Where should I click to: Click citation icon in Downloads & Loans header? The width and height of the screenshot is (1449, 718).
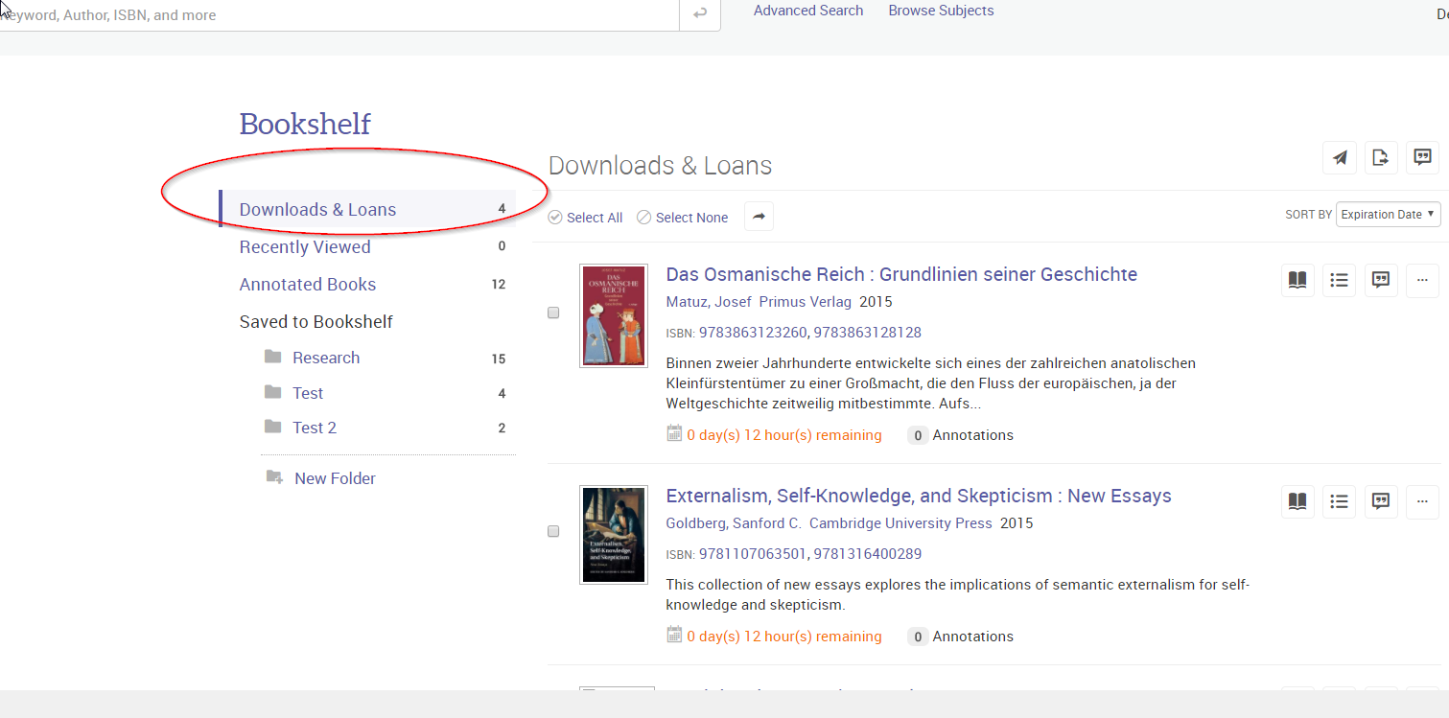tap(1423, 158)
